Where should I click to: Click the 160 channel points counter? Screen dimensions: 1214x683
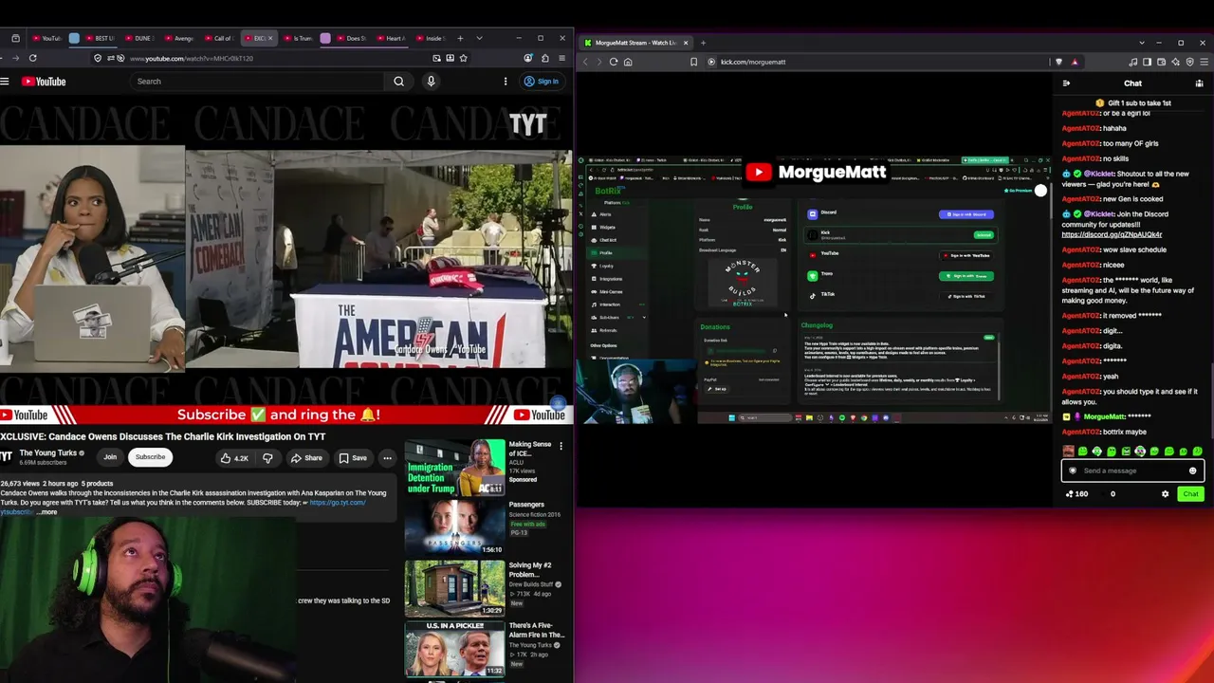[x=1076, y=494]
